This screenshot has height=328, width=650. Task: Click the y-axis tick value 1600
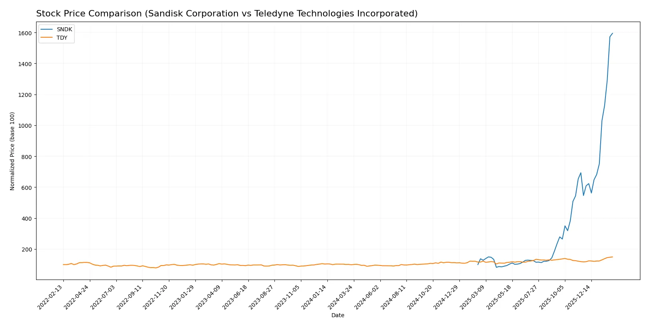click(x=25, y=33)
